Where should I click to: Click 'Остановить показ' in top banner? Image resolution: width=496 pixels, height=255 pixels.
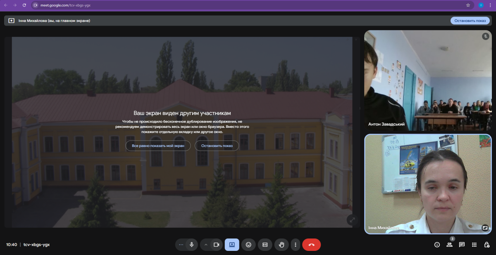point(470,21)
